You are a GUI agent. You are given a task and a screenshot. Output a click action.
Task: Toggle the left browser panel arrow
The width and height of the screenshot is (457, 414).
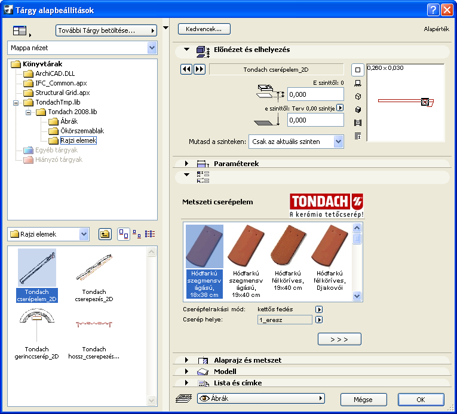pos(165,28)
